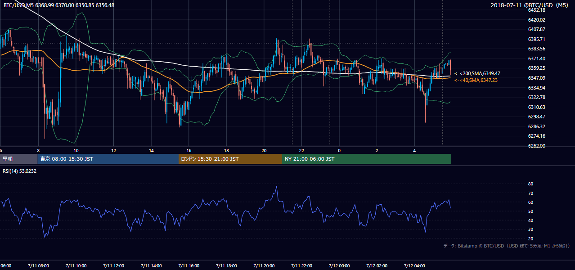The width and height of the screenshot is (575, 270).
Task: Click price axis label 6347.09
Action: (537, 78)
